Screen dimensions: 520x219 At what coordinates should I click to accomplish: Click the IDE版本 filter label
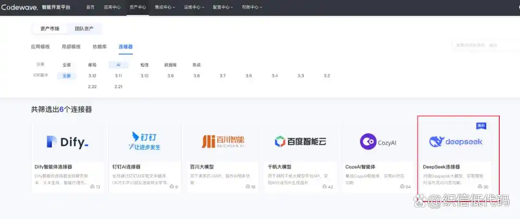pos(41,75)
